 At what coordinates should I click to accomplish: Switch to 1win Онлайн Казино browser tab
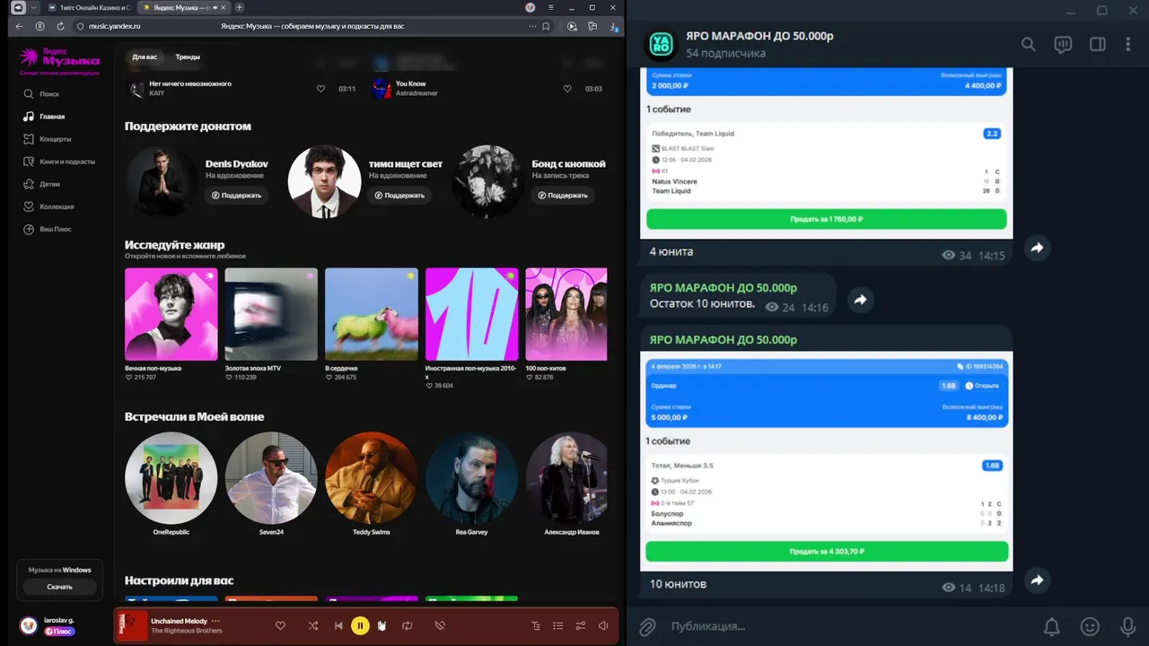pyautogui.click(x=89, y=7)
